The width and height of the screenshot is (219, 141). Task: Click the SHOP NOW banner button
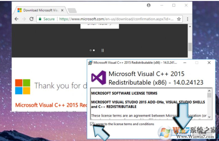[99, 24]
